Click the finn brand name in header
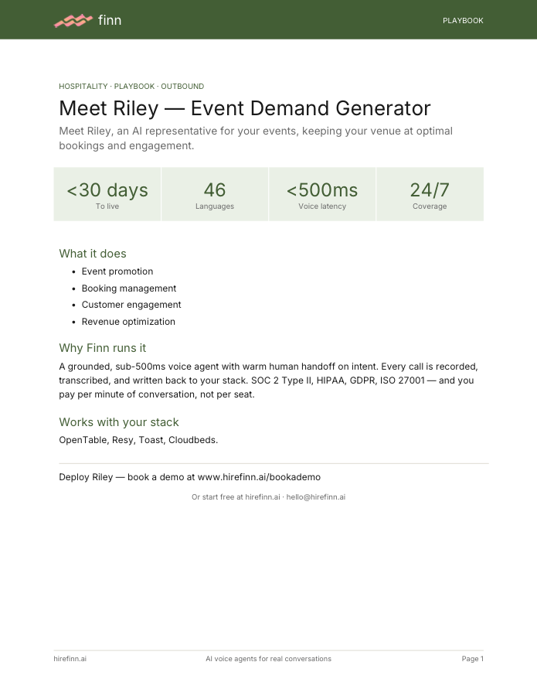This screenshot has width=537, height=696. (110, 20)
